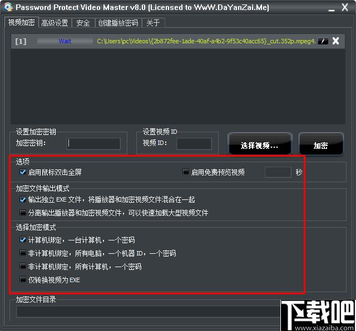Close the Password Protect Video Master window
This screenshot has height=331, width=356.
click(345, 7)
